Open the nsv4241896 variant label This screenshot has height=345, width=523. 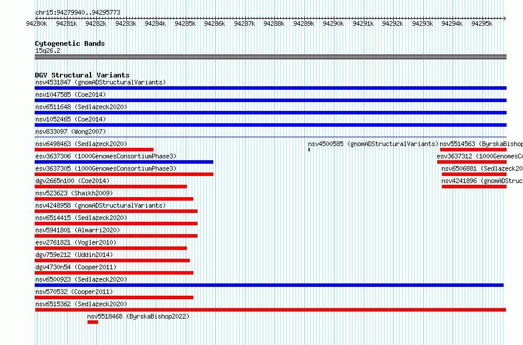click(482, 181)
